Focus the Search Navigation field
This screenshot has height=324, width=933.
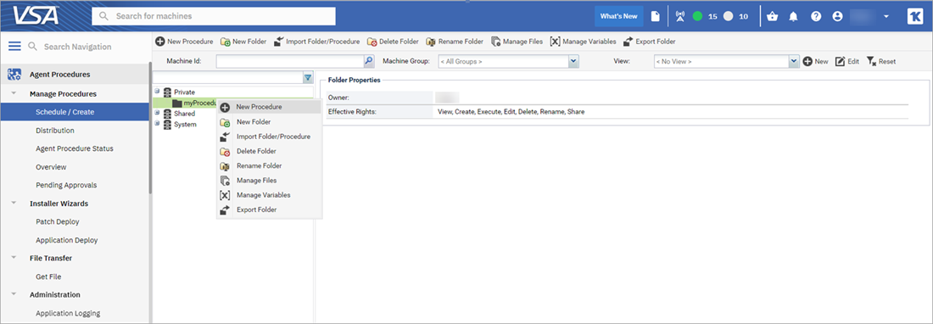tap(77, 47)
